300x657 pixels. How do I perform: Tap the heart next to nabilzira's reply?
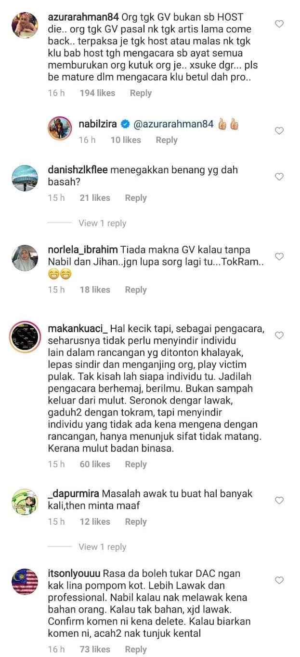pyautogui.click(x=279, y=131)
